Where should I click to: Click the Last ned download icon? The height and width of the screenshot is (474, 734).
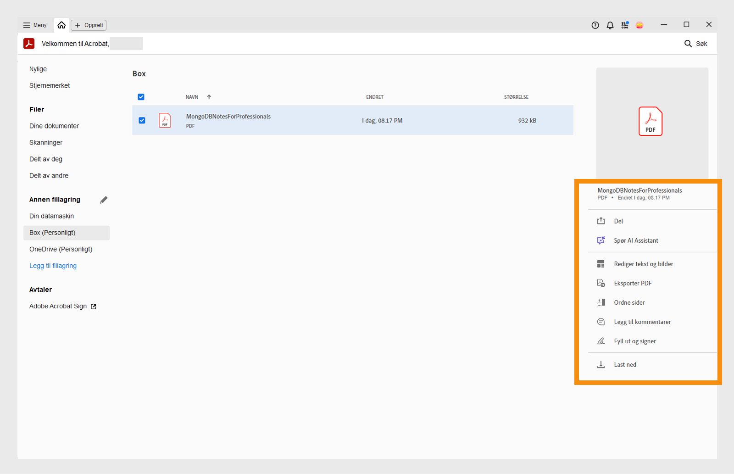(x=601, y=365)
